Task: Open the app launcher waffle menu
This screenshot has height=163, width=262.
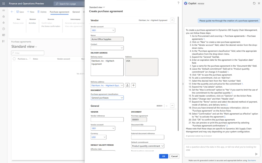Action: tap(4, 4)
